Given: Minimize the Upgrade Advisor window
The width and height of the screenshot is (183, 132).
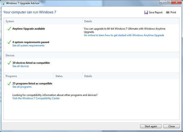Looking at the screenshot, I should pos(162,2).
